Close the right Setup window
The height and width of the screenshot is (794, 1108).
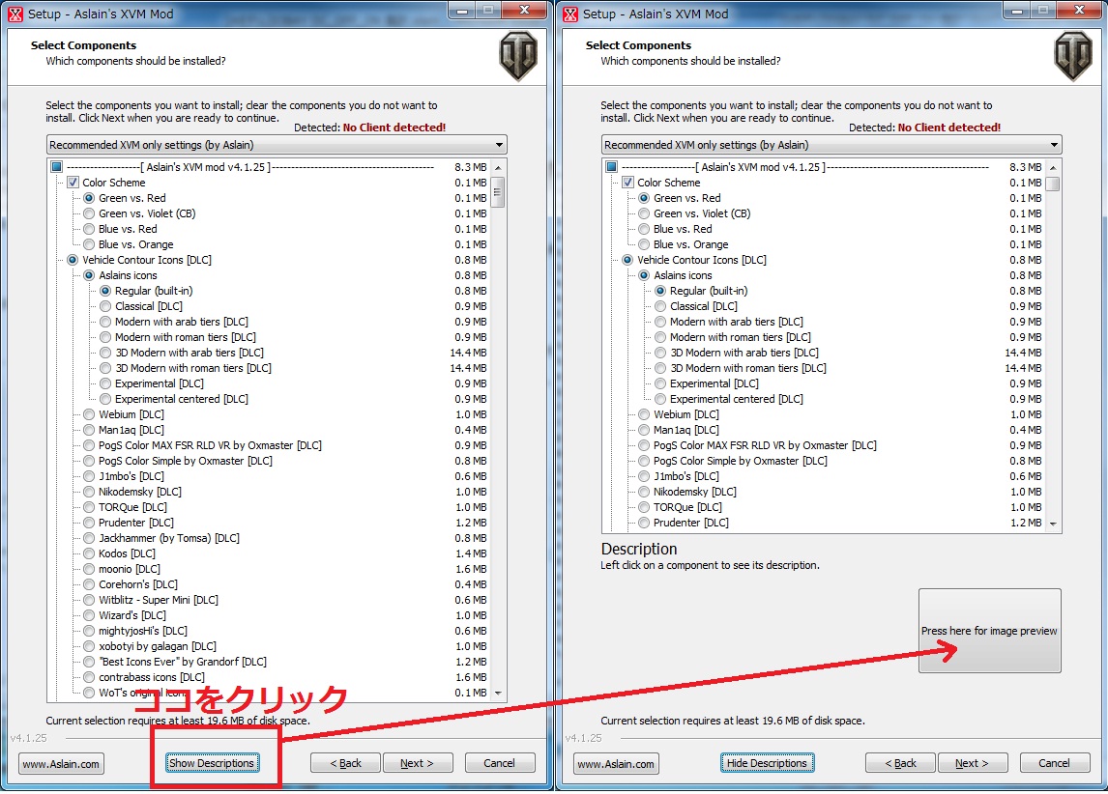[x=1080, y=11]
